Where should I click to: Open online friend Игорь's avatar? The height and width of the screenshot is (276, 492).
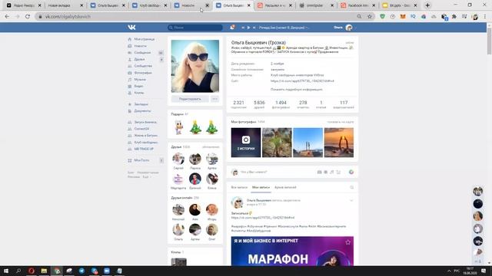[x=212, y=209]
